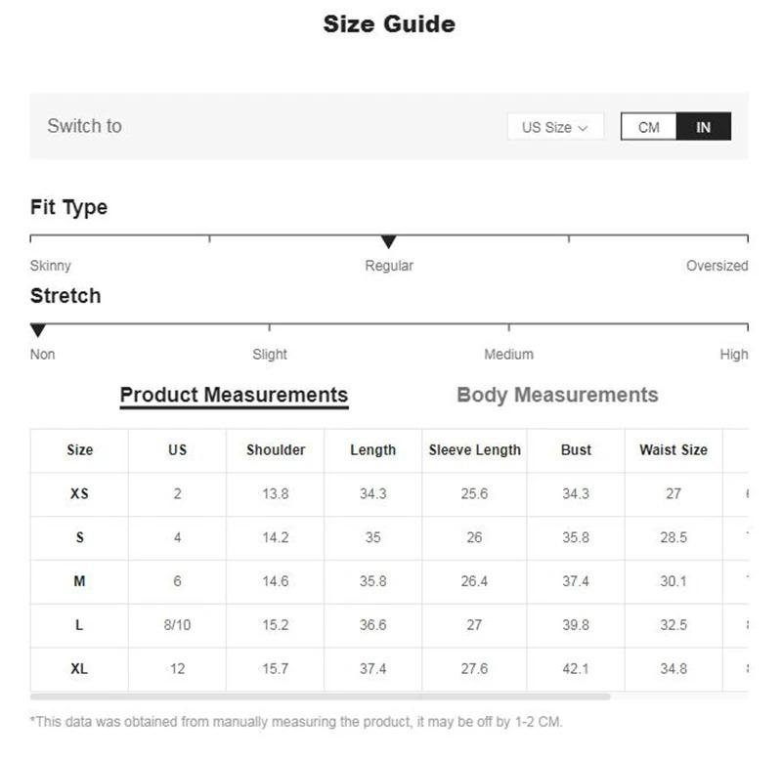Click the High stretch label

733,355
